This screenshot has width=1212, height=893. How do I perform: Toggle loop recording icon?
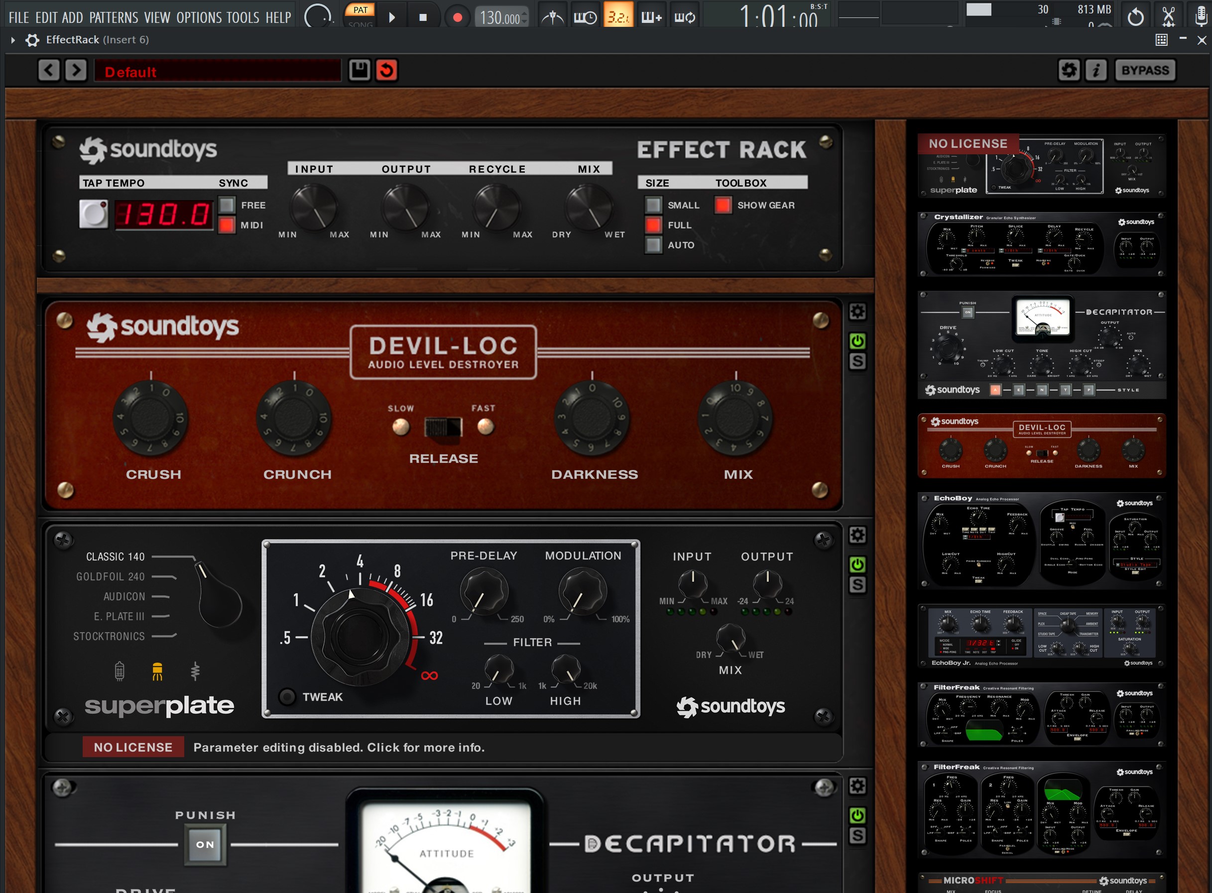coord(684,17)
